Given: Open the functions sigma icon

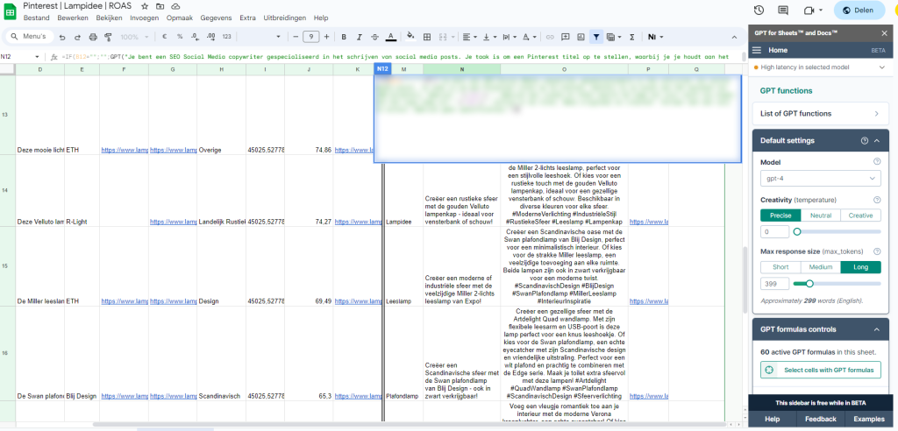Looking at the screenshot, I should 632,37.
